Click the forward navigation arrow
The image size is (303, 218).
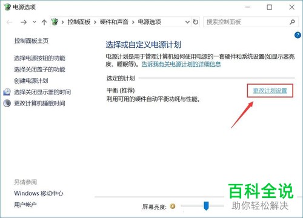click(x=24, y=22)
